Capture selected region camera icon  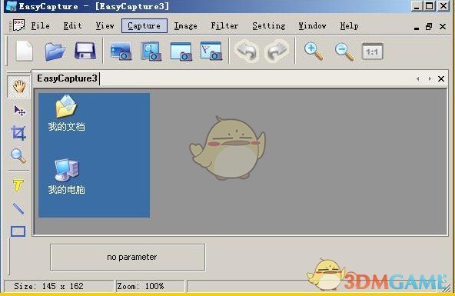click(x=151, y=52)
